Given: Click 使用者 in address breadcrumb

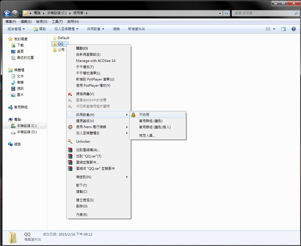Looking at the screenshot, I should click(78, 13).
